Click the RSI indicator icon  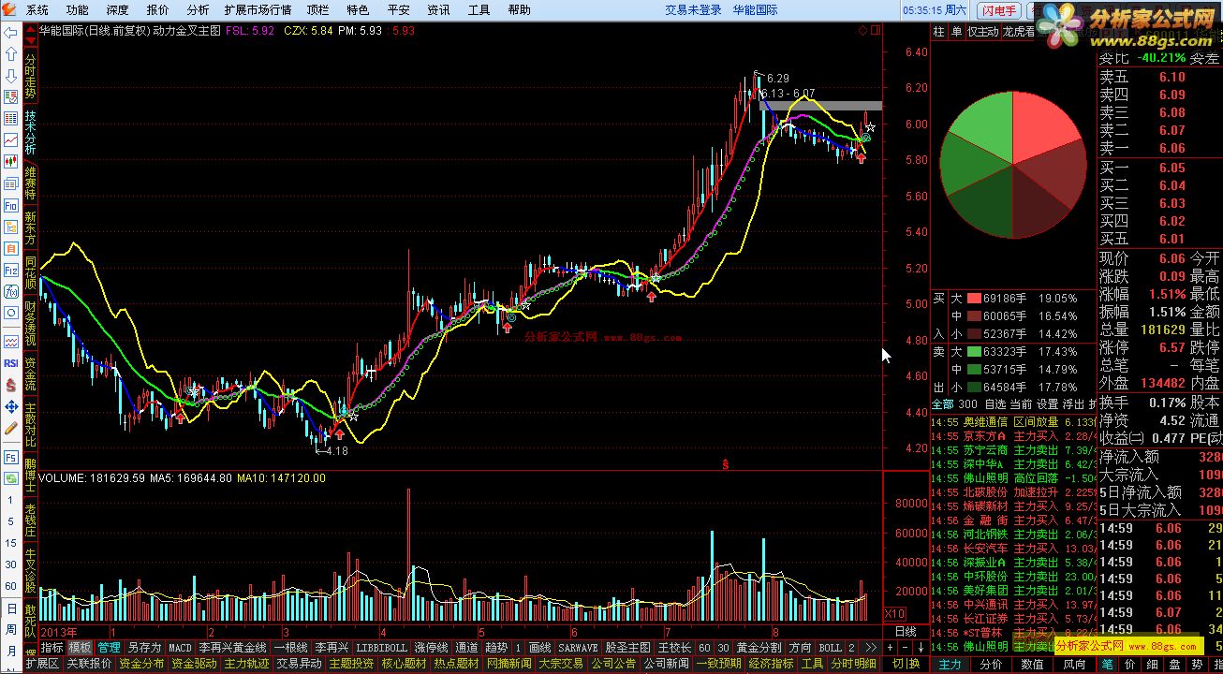[x=10, y=363]
